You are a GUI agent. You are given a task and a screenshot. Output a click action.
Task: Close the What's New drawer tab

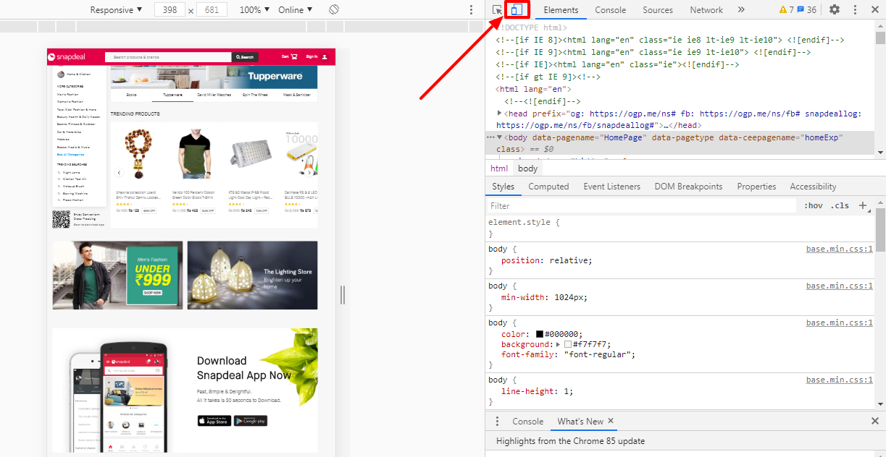611,421
